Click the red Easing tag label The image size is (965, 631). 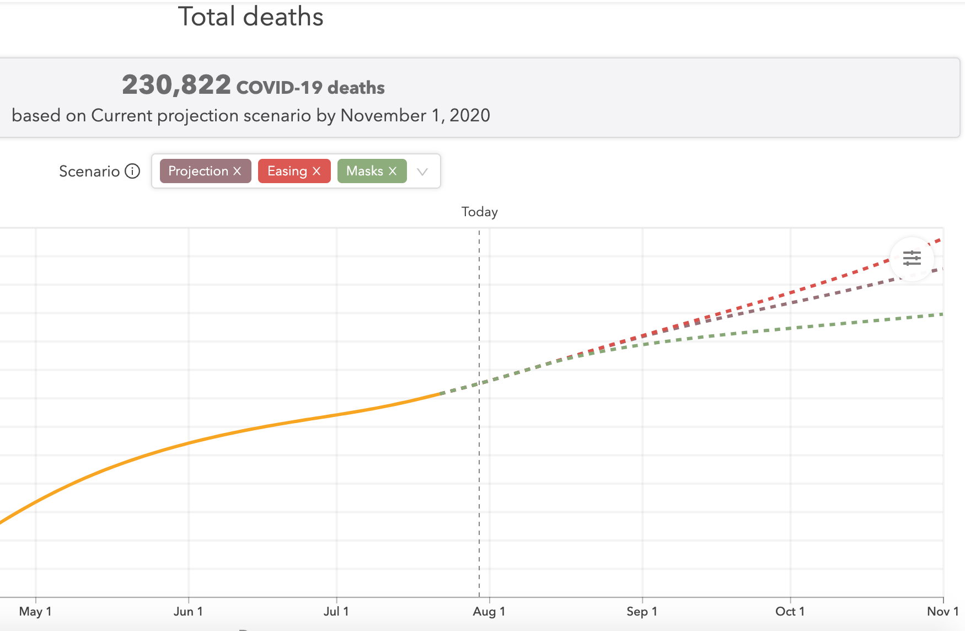coord(287,171)
